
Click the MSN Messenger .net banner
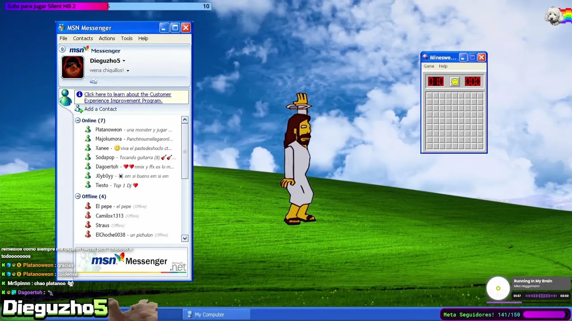click(x=132, y=263)
